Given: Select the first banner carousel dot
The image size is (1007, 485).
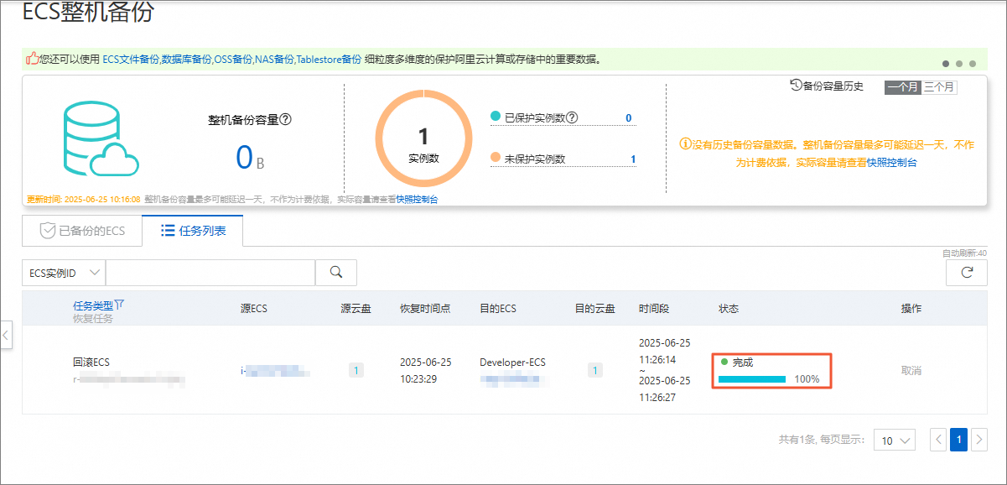Looking at the screenshot, I should coord(946,63).
